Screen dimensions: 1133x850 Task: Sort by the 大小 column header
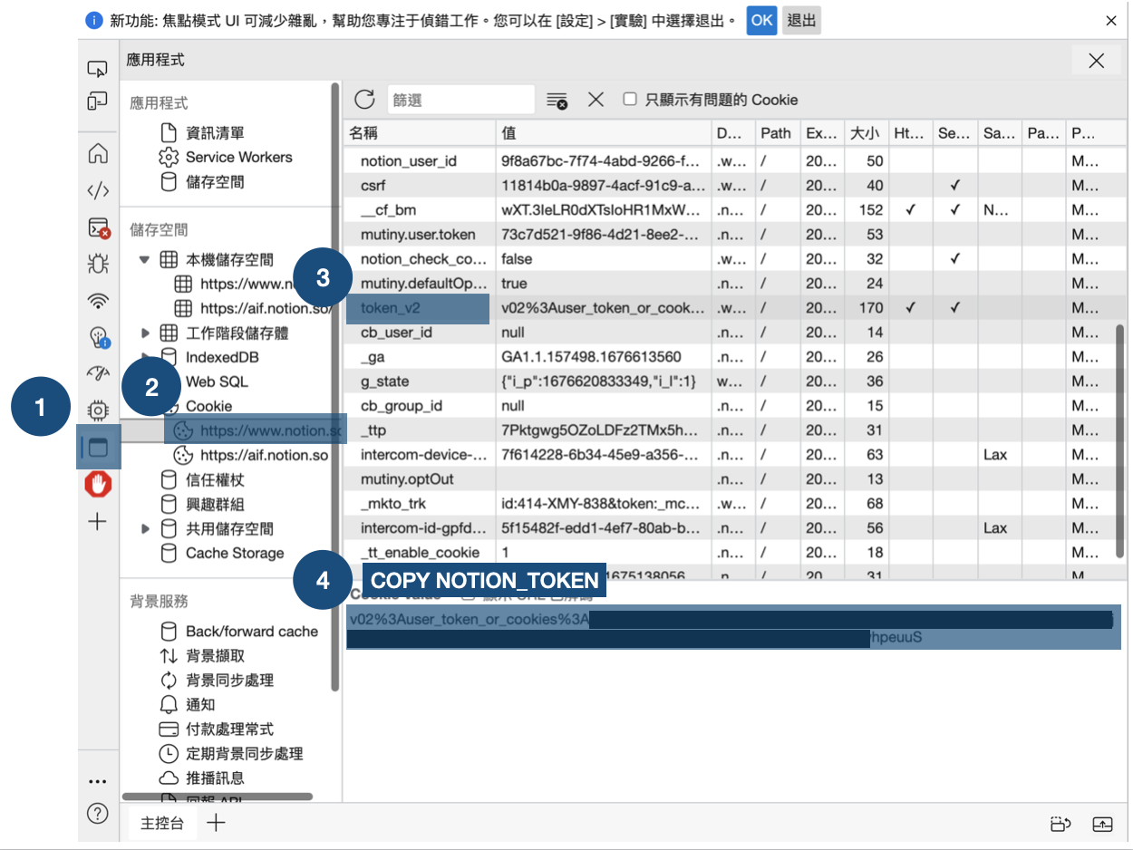tap(865, 133)
